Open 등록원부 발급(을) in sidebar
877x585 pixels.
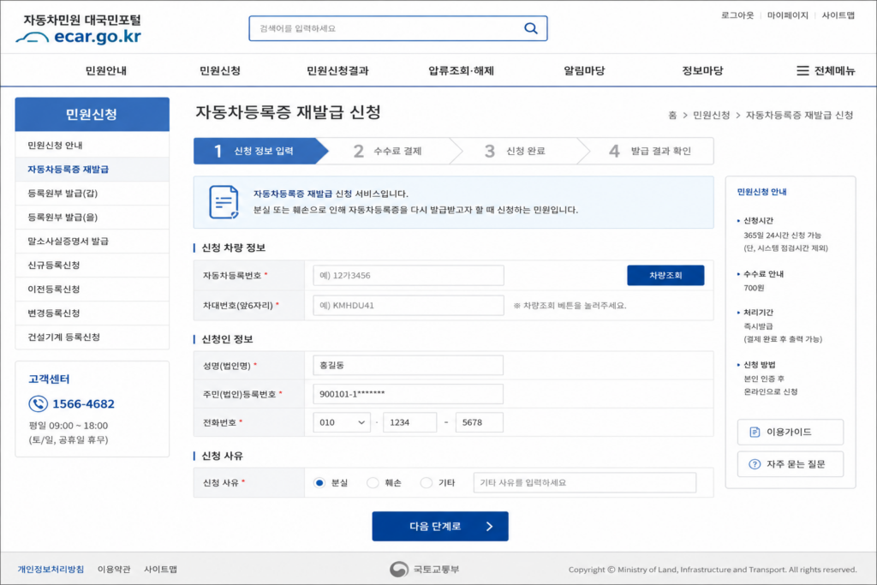[92, 217]
